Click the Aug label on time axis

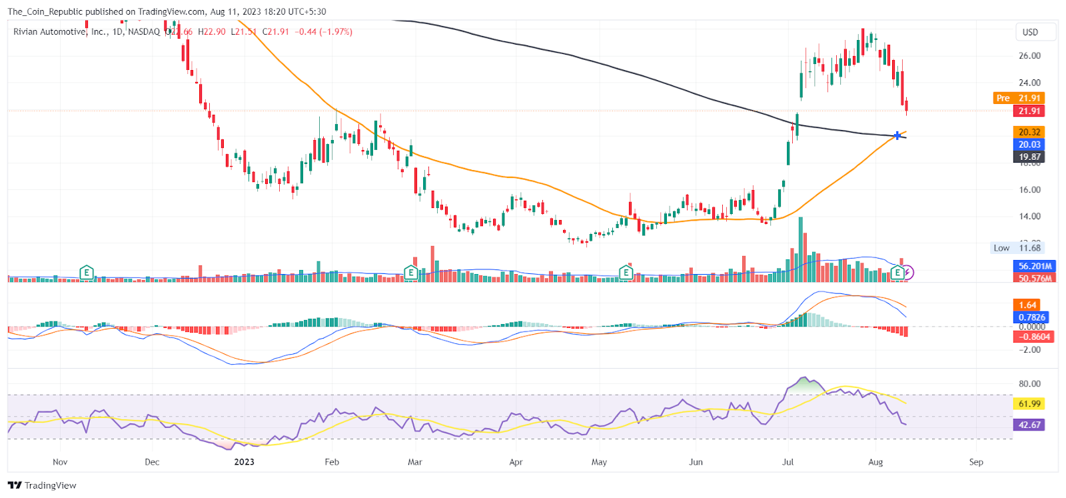tap(875, 462)
